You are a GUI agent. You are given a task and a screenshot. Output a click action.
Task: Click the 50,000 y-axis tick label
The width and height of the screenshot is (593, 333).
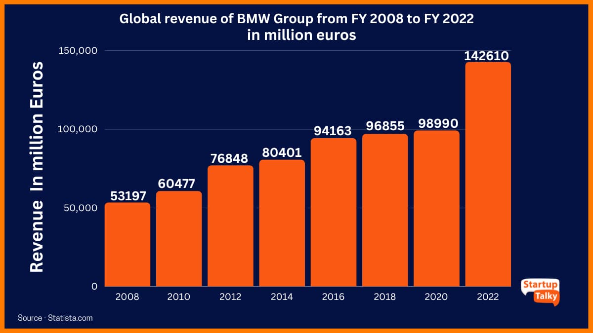[x=82, y=208]
